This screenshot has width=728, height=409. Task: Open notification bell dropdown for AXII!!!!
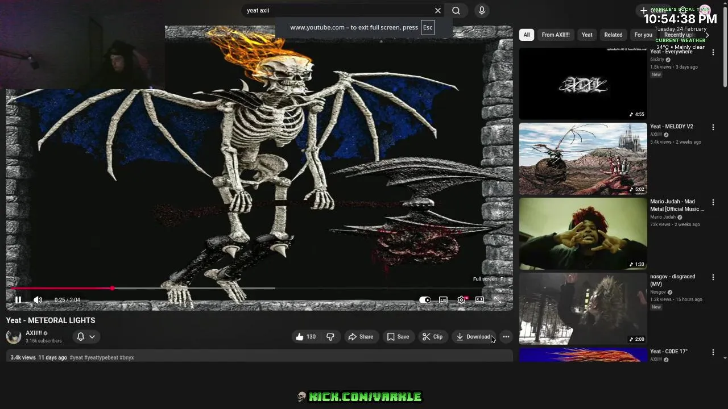coord(86,337)
